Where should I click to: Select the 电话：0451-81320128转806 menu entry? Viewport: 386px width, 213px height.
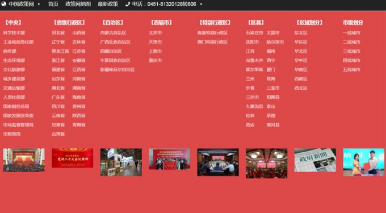pos(164,4)
